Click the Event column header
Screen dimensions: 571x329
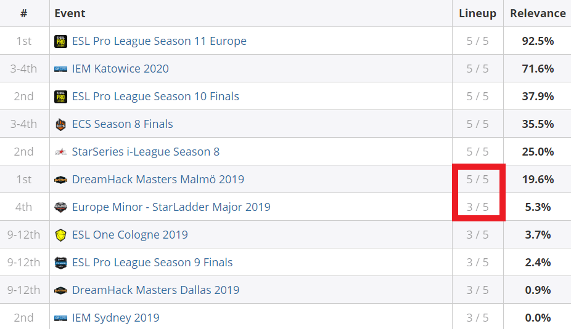click(x=70, y=14)
